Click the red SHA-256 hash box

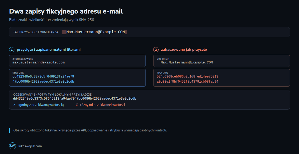(222, 78)
